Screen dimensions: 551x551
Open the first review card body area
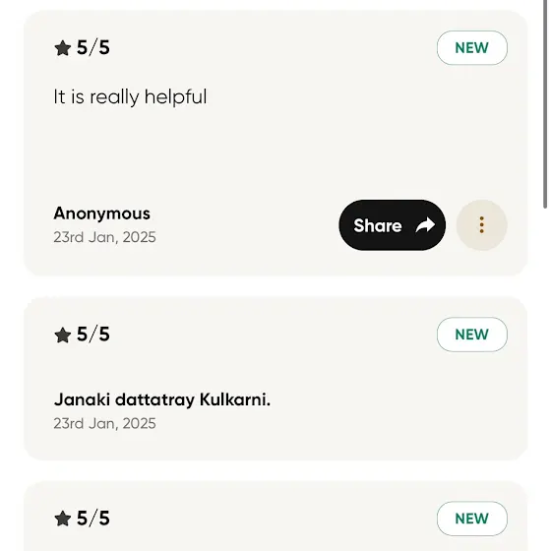[x=275, y=143]
